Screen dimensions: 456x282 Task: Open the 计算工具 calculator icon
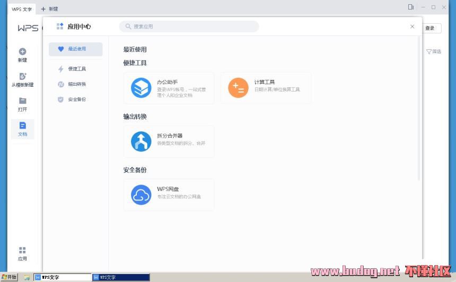click(238, 88)
